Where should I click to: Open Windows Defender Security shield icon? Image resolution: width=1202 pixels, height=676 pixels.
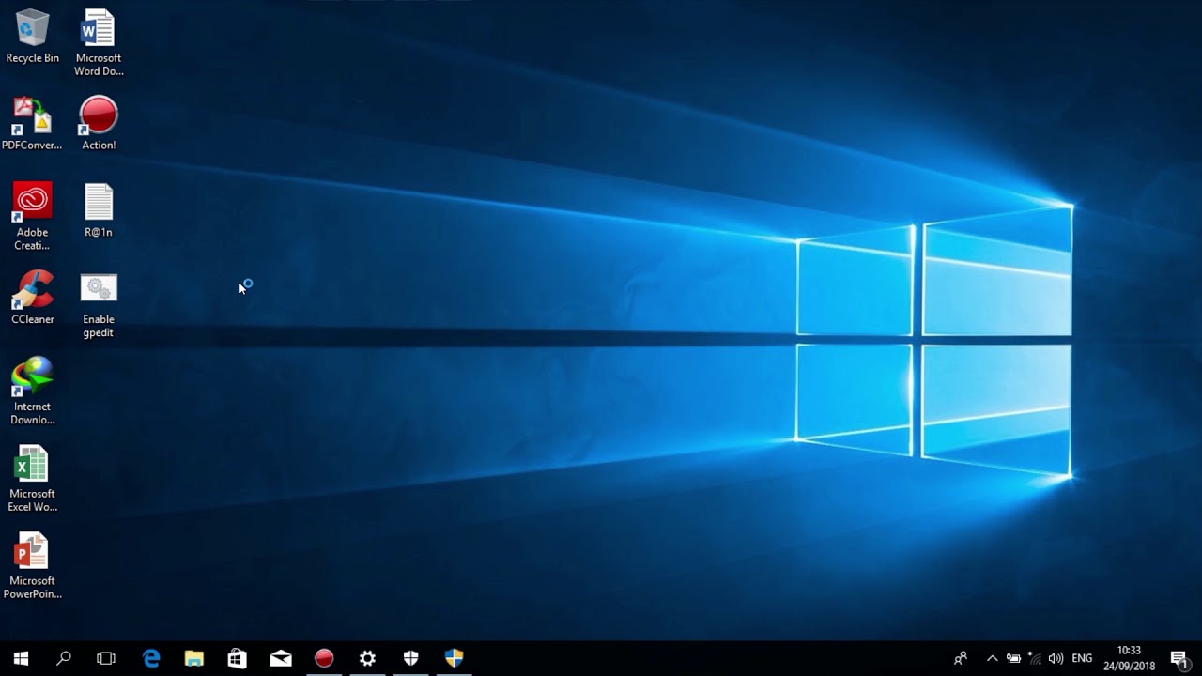(410, 658)
